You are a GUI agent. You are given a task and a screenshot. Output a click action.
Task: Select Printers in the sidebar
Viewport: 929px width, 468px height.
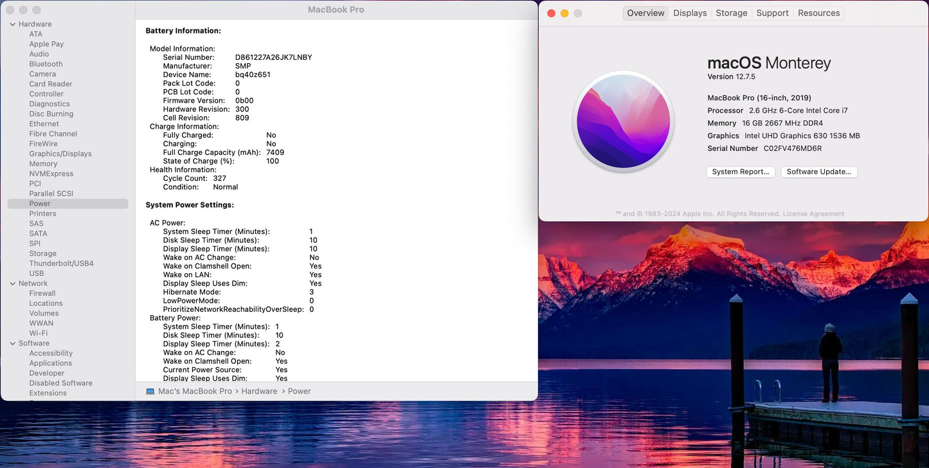tap(42, 213)
